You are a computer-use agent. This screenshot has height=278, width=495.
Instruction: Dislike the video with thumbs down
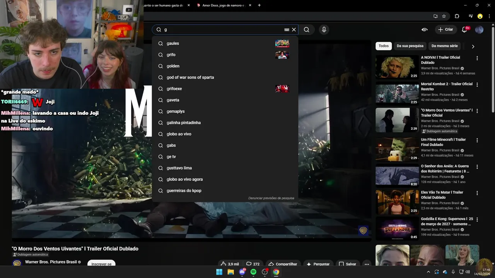click(x=253, y=264)
